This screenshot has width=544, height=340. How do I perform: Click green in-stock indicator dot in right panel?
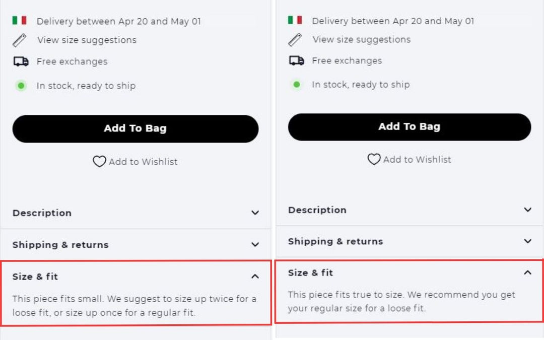coord(297,85)
